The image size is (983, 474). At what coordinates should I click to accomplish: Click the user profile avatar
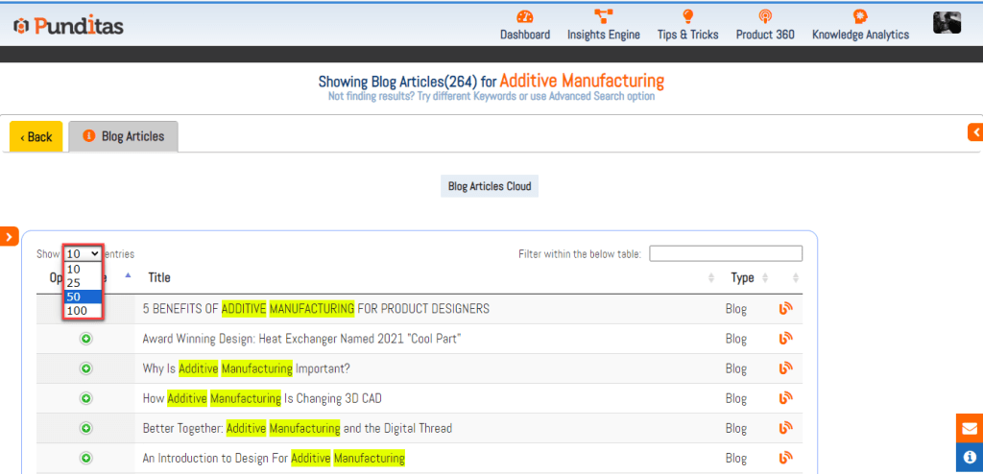pyautogui.click(x=947, y=22)
